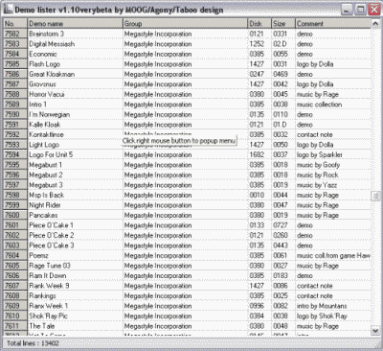Select the Piece O'Cake 3 entry
This screenshot has height=351, width=383.
click(52, 246)
